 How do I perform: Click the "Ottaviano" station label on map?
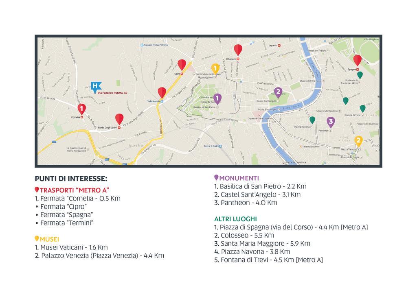(x=231, y=59)
